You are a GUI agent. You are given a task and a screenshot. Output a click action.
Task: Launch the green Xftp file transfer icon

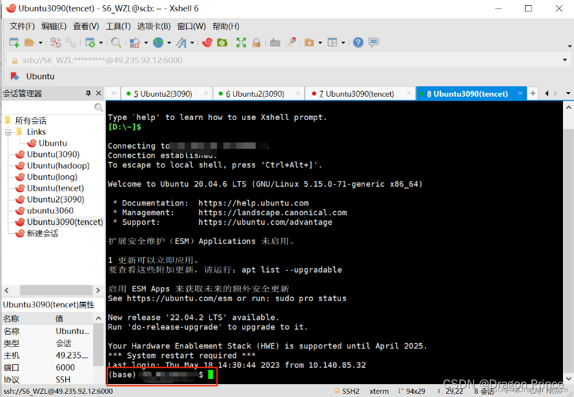point(222,43)
